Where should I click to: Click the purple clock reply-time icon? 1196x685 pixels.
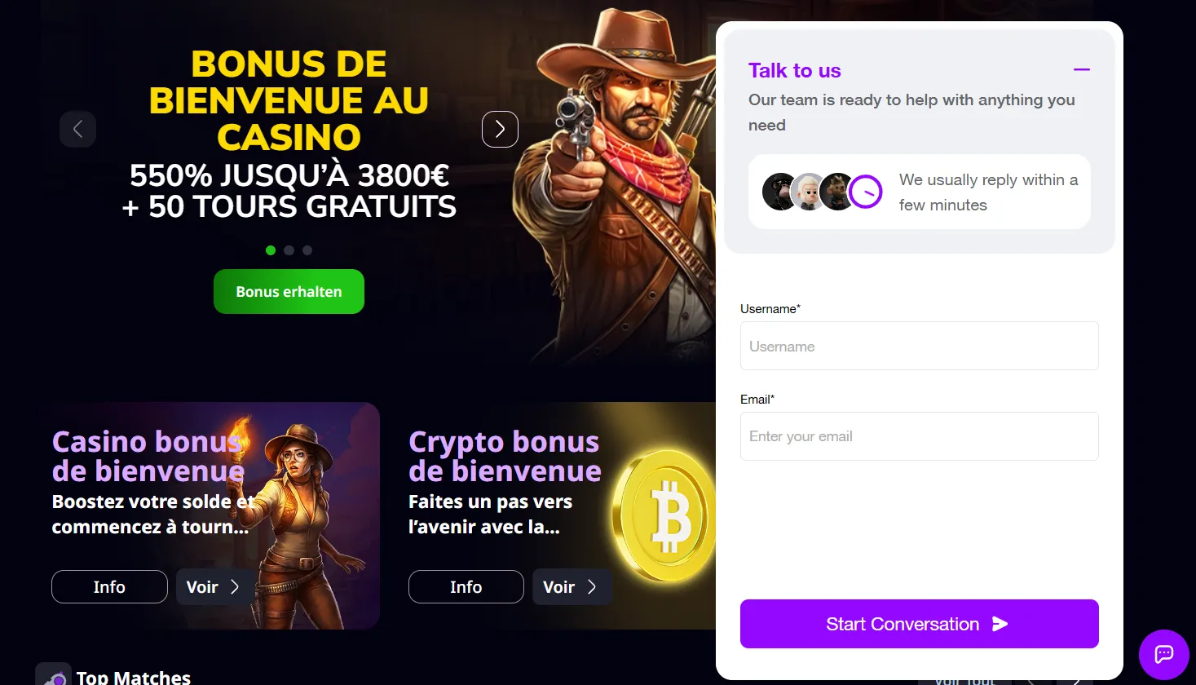point(865,192)
